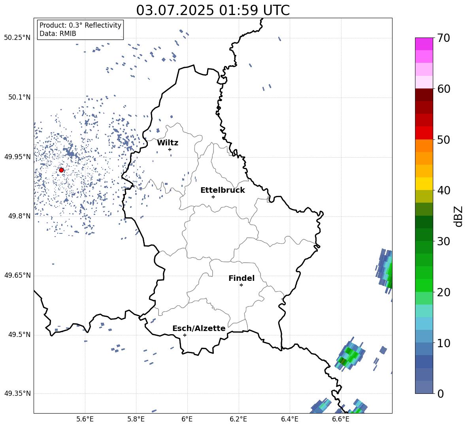468x427 pixels.
Task: Click the Ettelbruck city label
Action: click(x=223, y=190)
